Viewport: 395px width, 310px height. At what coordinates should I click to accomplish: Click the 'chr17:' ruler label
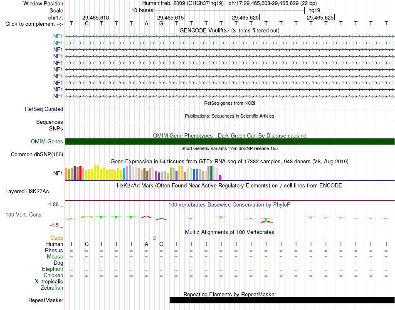[x=55, y=17]
